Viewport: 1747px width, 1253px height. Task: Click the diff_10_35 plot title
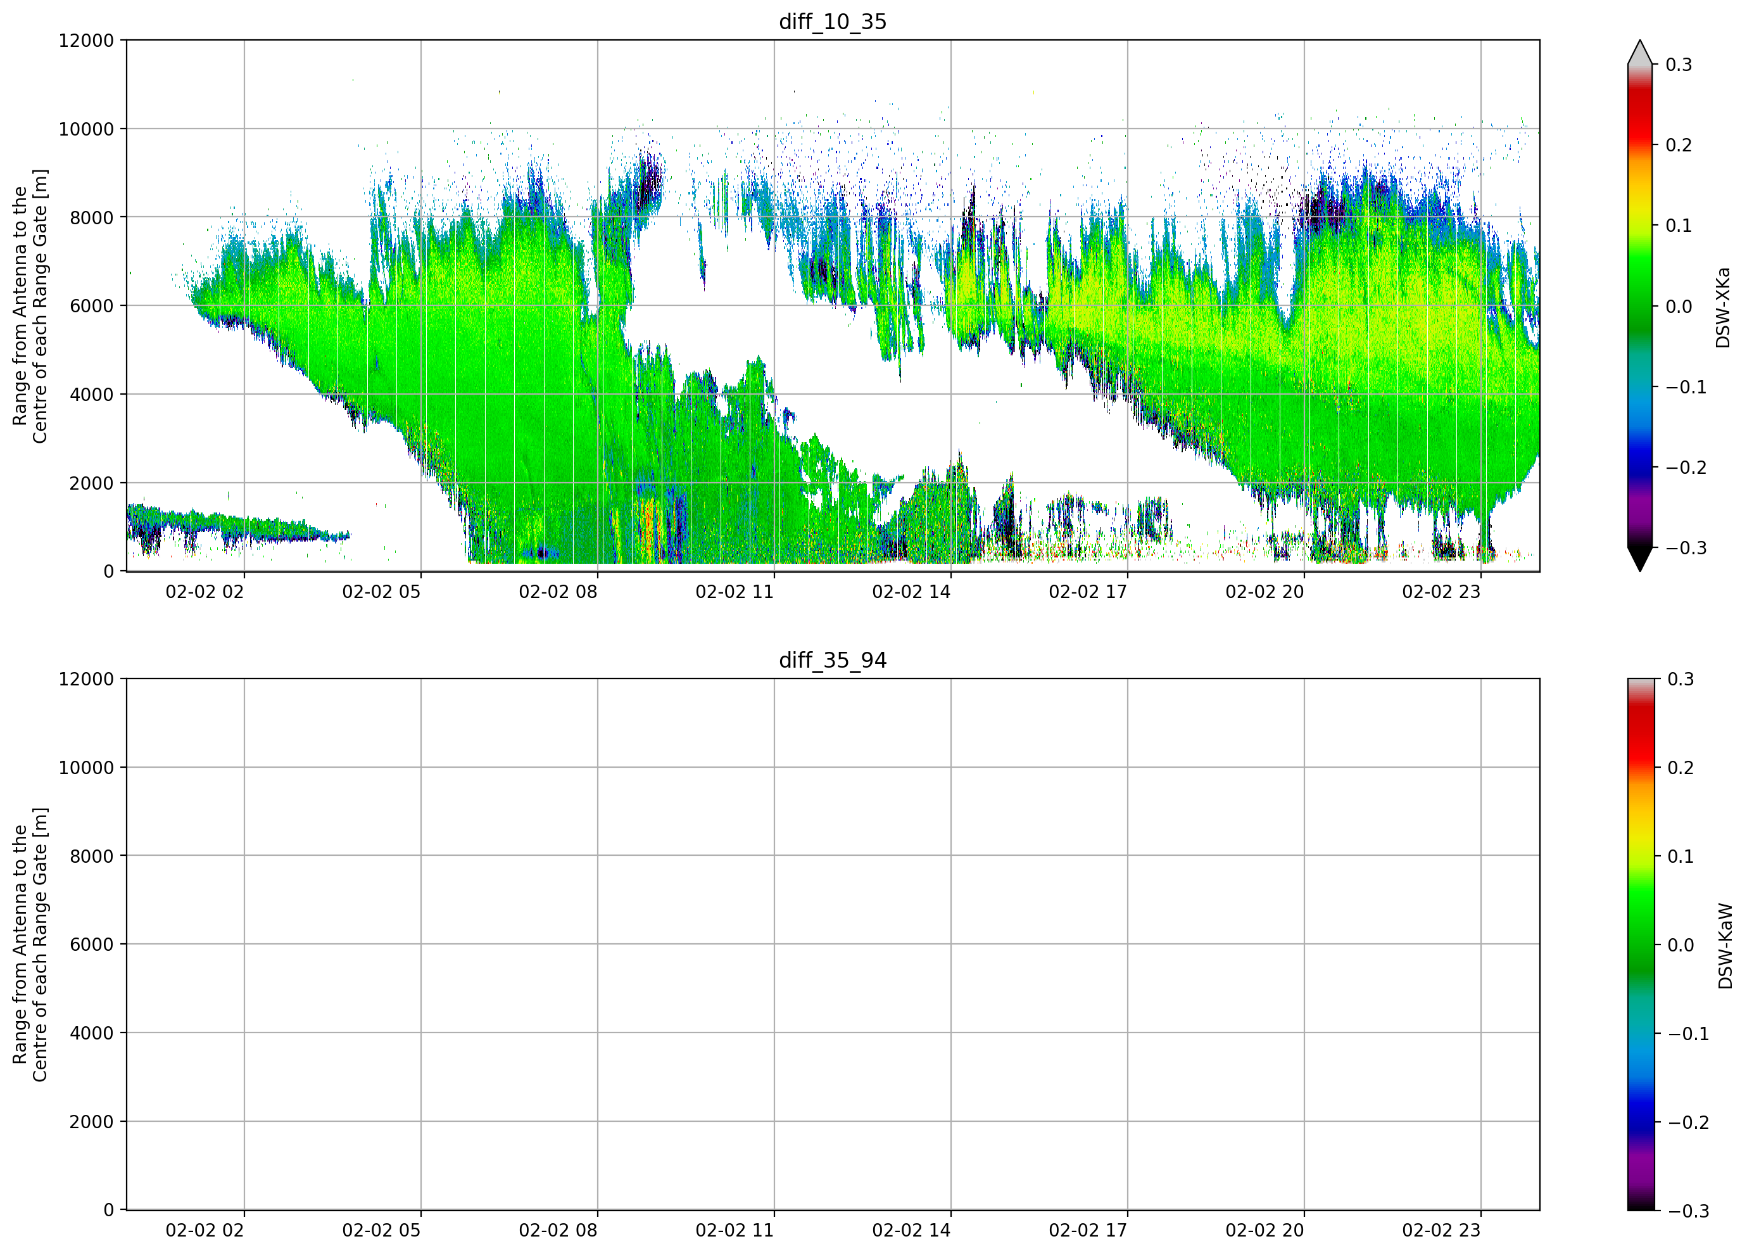833,22
